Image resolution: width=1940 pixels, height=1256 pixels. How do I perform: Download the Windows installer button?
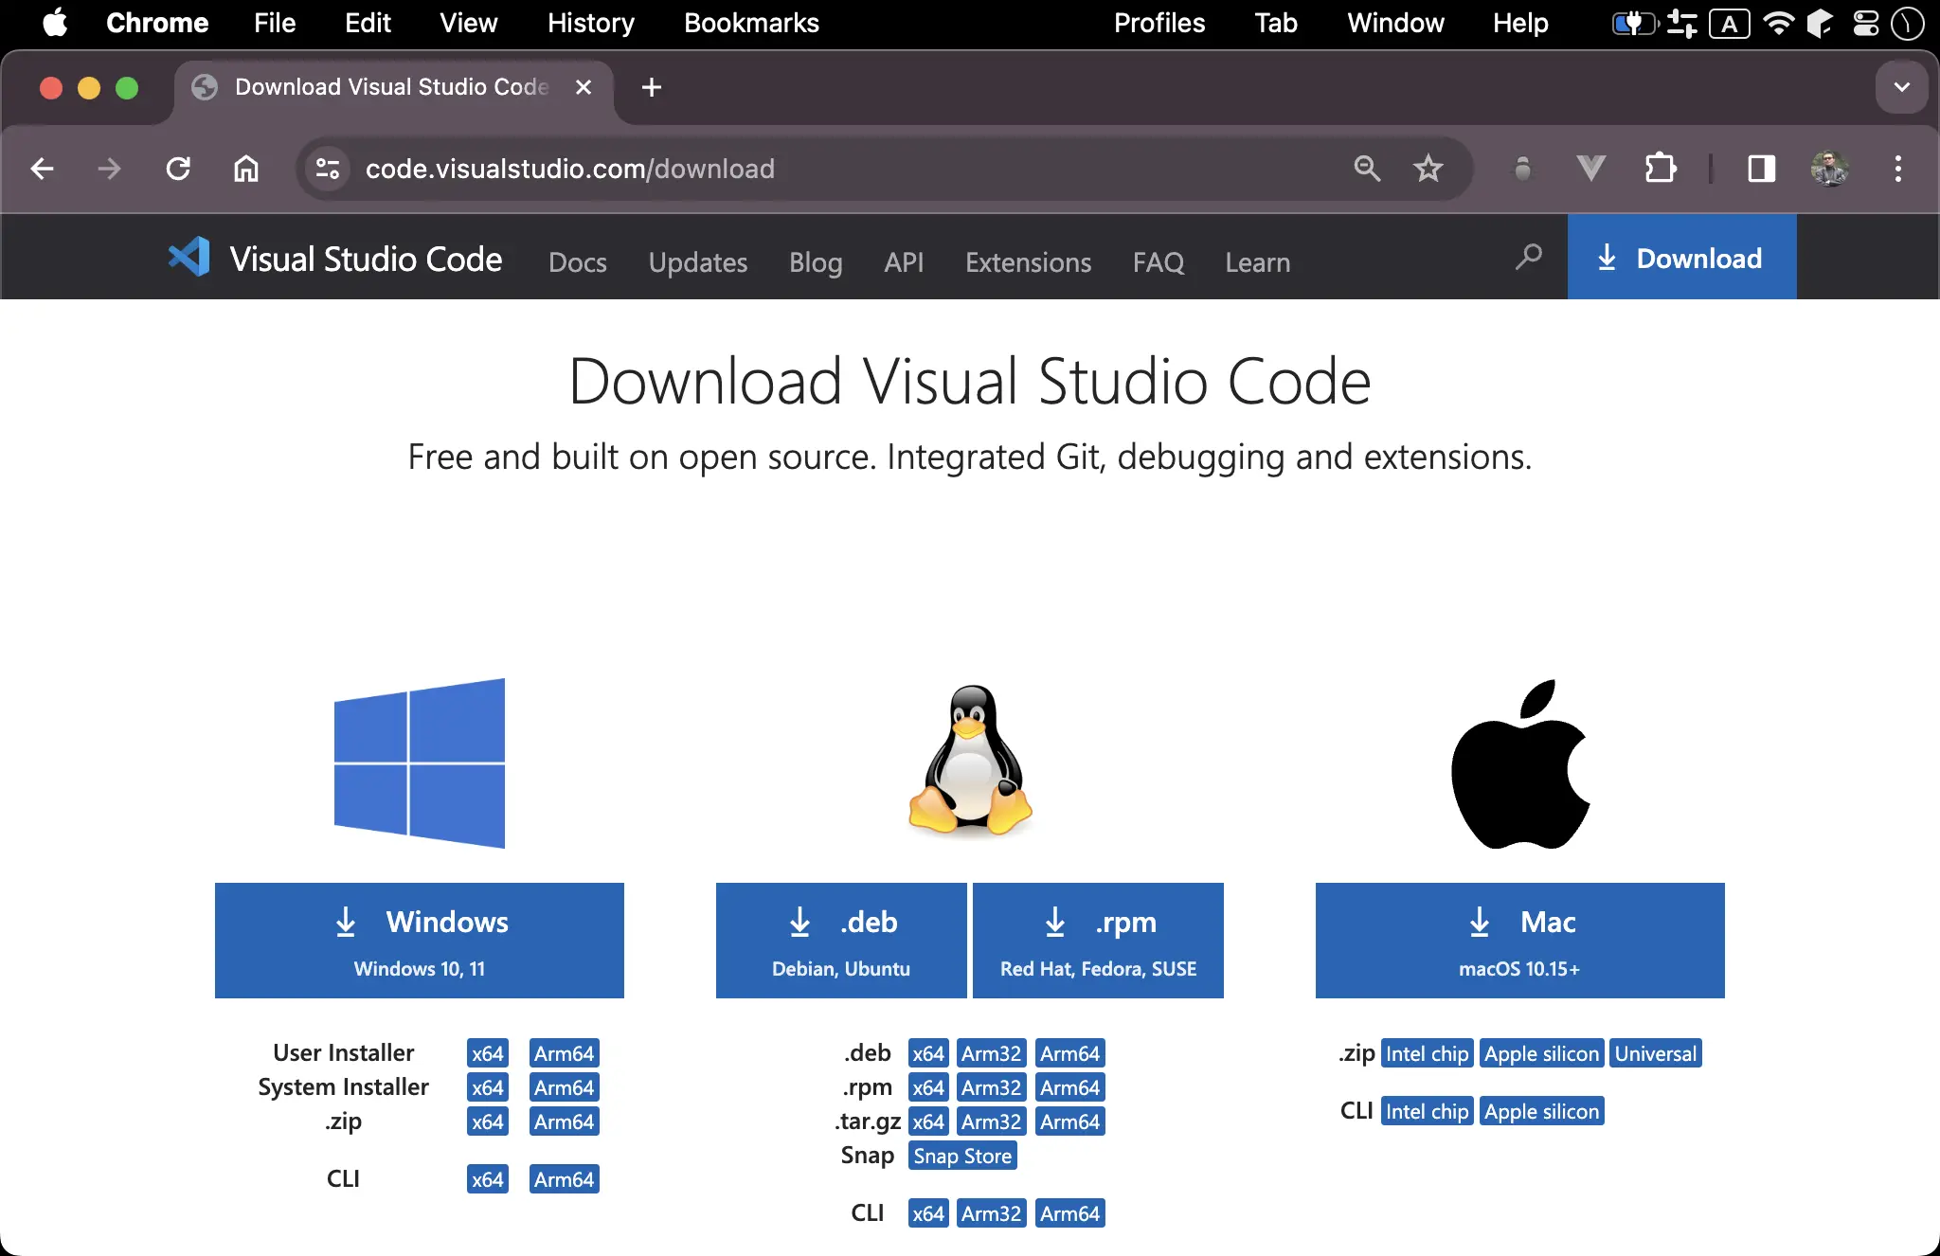420,941
